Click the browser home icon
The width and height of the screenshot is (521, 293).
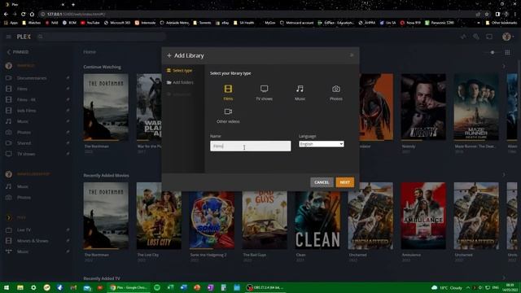tap(32, 15)
